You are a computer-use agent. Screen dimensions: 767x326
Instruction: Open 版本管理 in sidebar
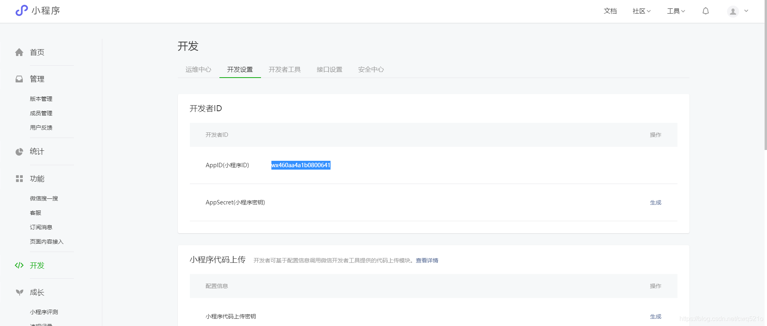41,99
